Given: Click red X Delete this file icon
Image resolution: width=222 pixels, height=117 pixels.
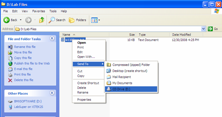Looking at the screenshot, I should pos(10,80).
